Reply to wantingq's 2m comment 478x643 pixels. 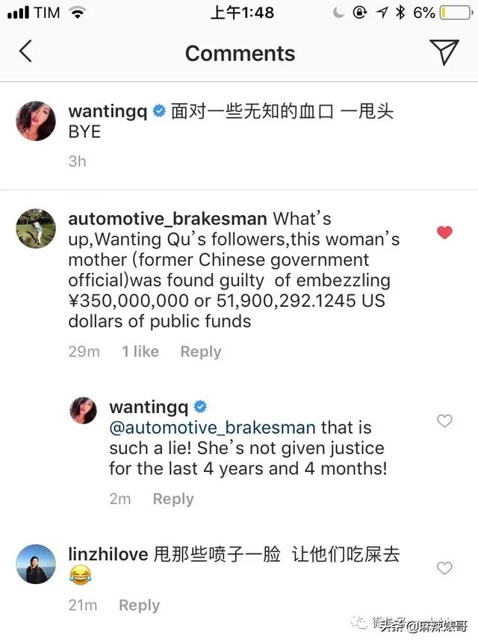[x=173, y=499]
